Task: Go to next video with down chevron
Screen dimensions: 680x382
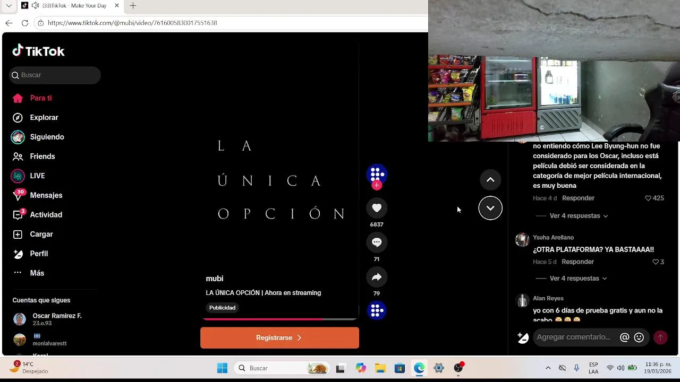Action: click(490, 208)
